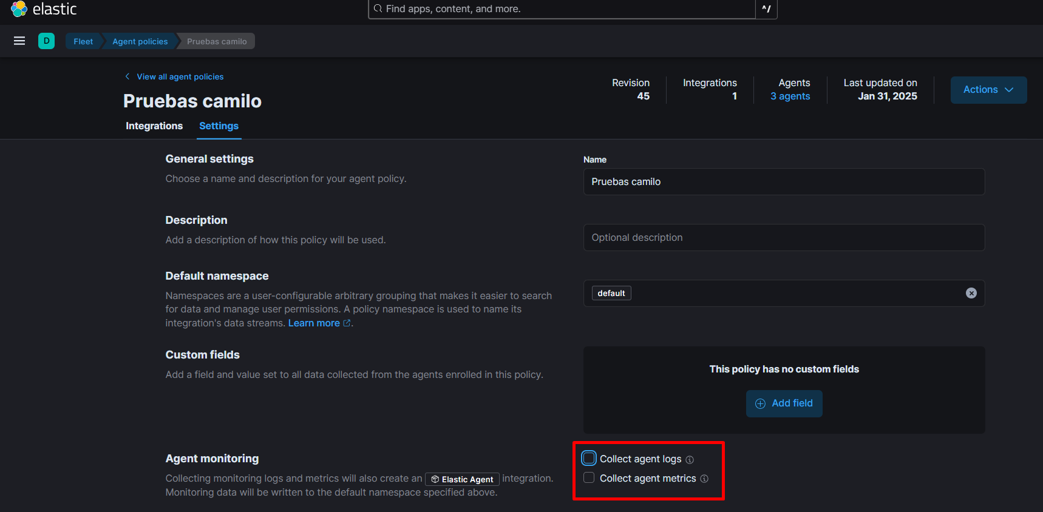
Task: Open the 3 agents link
Action: tap(790, 96)
